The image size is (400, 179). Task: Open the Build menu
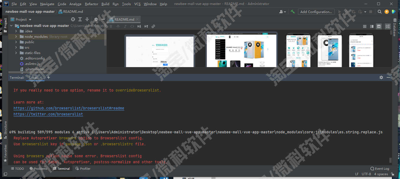tap(105, 4)
